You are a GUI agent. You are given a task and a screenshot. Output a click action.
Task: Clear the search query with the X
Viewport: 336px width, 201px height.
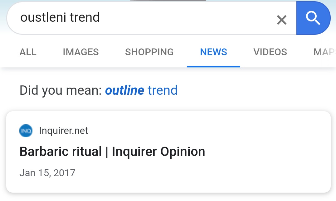(x=281, y=20)
